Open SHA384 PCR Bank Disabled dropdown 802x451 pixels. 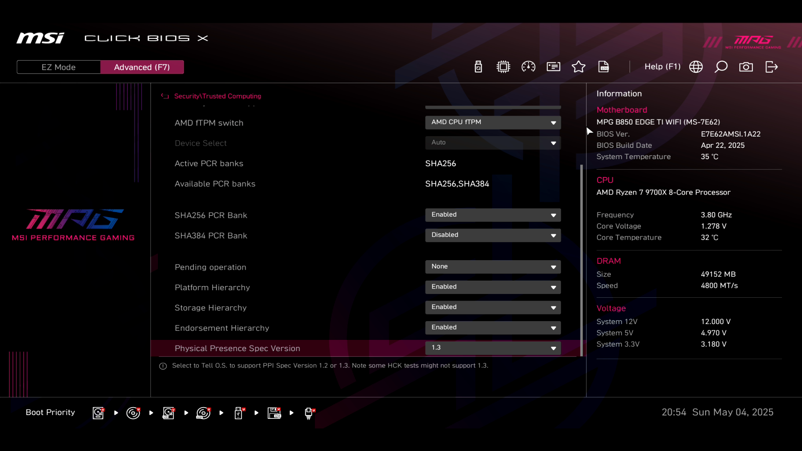493,235
